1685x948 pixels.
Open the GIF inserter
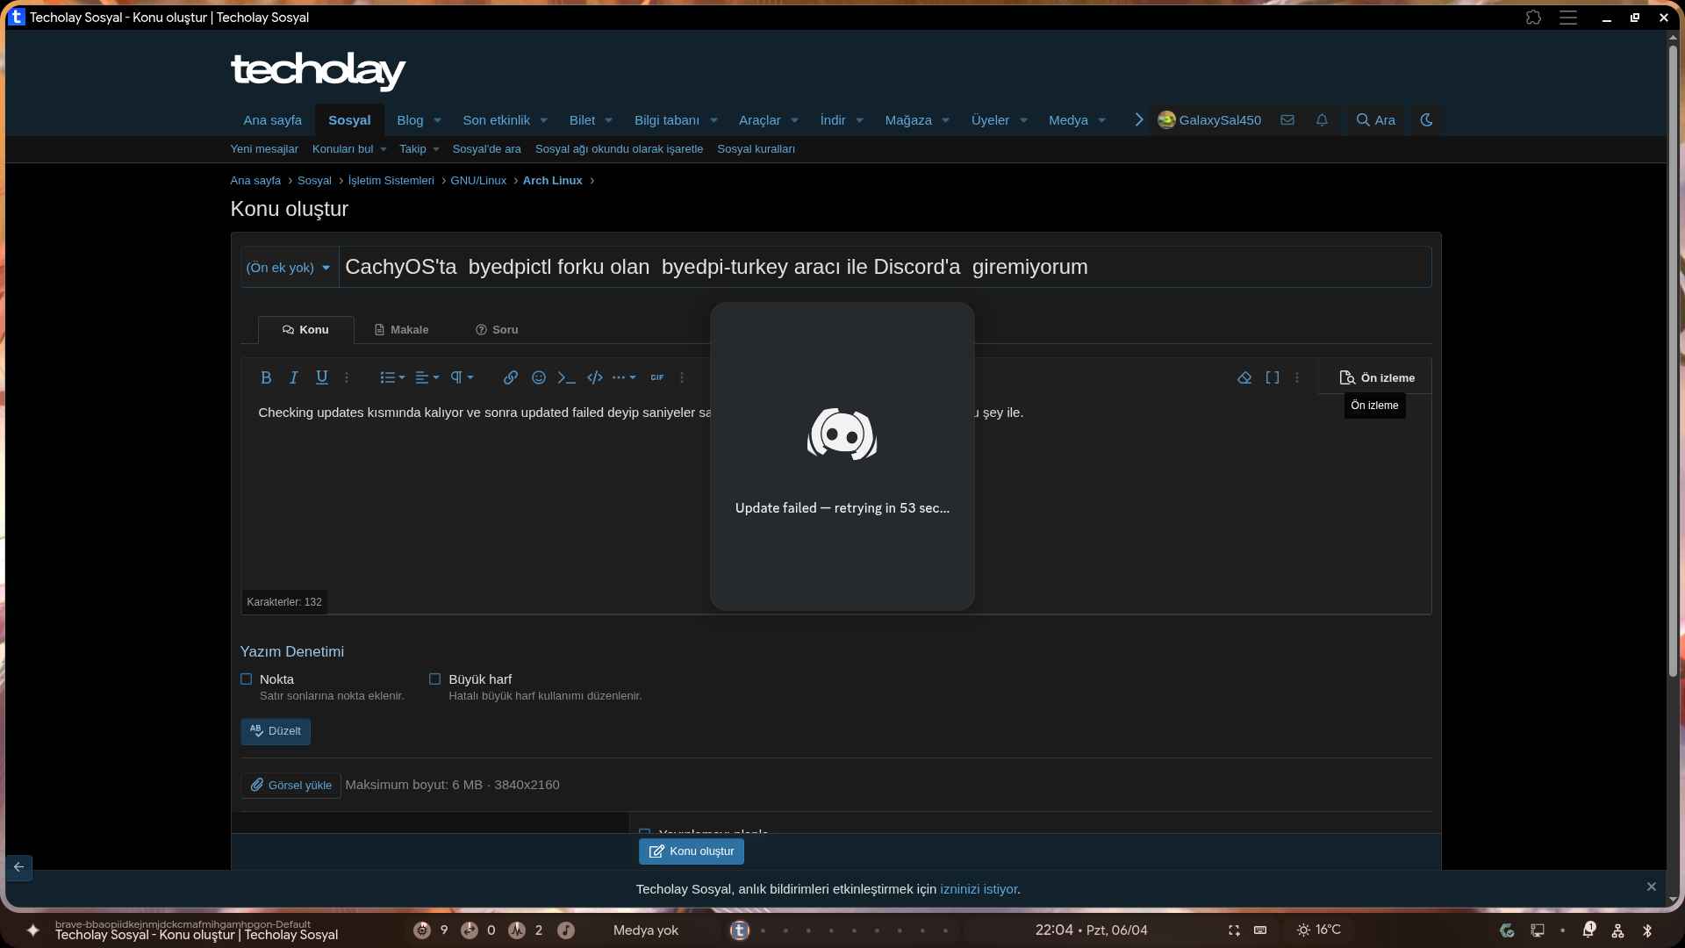(x=657, y=377)
